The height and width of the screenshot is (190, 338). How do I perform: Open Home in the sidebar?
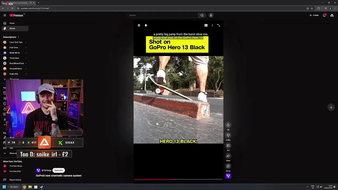click(15, 23)
